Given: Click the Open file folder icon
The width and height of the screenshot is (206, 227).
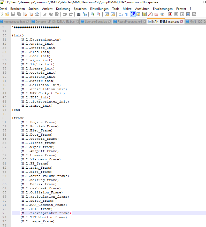Looking at the screenshot, I should pyautogui.click(x=7, y=14).
